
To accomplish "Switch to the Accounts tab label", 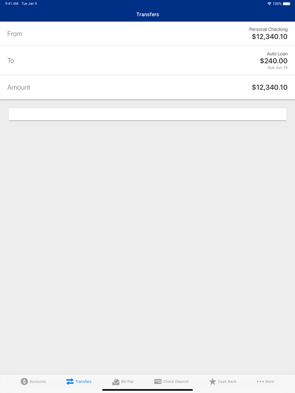I will 38,382.
